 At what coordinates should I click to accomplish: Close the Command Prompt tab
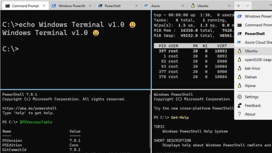tap(44, 6)
